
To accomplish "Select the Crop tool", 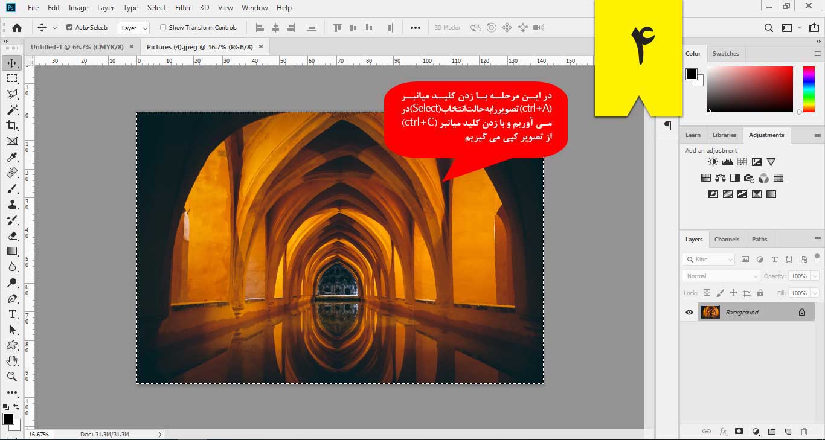I will (12, 126).
